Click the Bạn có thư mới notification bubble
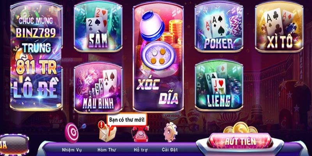Screen dimensions: 312x156 [x=127, y=120]
